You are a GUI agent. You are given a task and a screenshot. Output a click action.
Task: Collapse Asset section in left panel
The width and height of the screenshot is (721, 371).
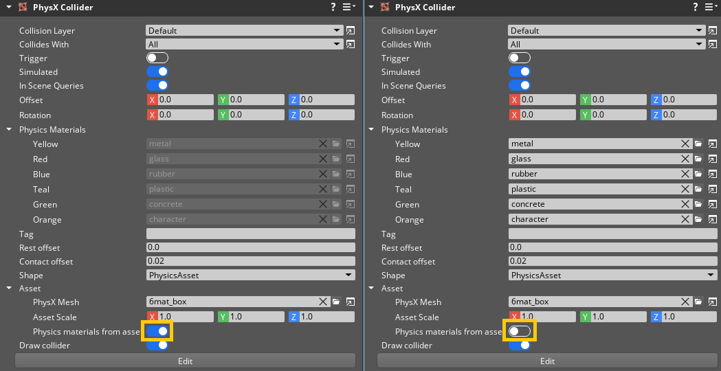tap(9, 289)
